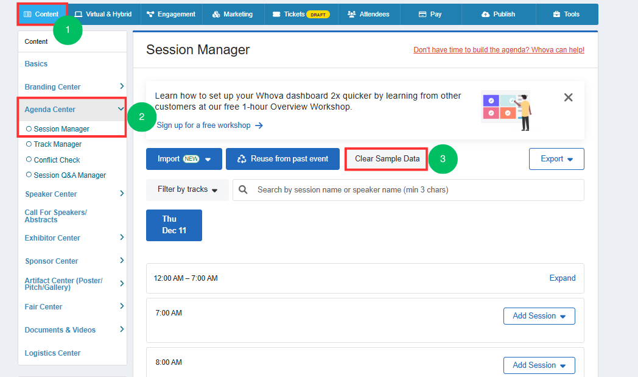Click the Pay credit card icon

[422, 14]
